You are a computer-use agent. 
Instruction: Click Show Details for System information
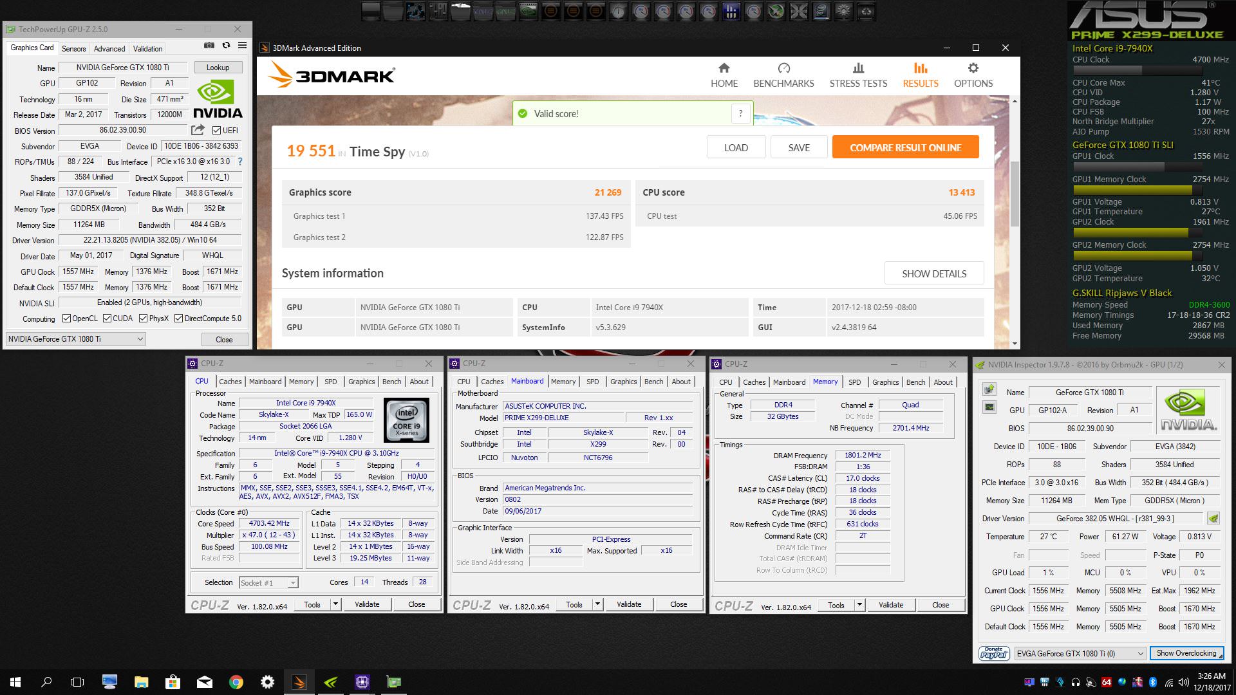(934, 273)
